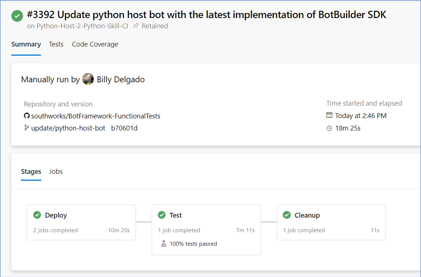
Task: Switch to the Jobs tab
Action: (x=56, y=171)
